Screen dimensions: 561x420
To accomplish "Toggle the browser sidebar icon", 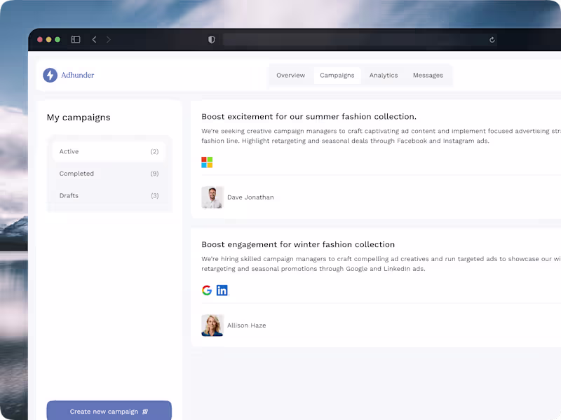I will (x=76, y=39).
